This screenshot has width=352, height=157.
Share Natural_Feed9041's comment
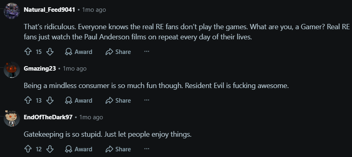pos(118,52)
